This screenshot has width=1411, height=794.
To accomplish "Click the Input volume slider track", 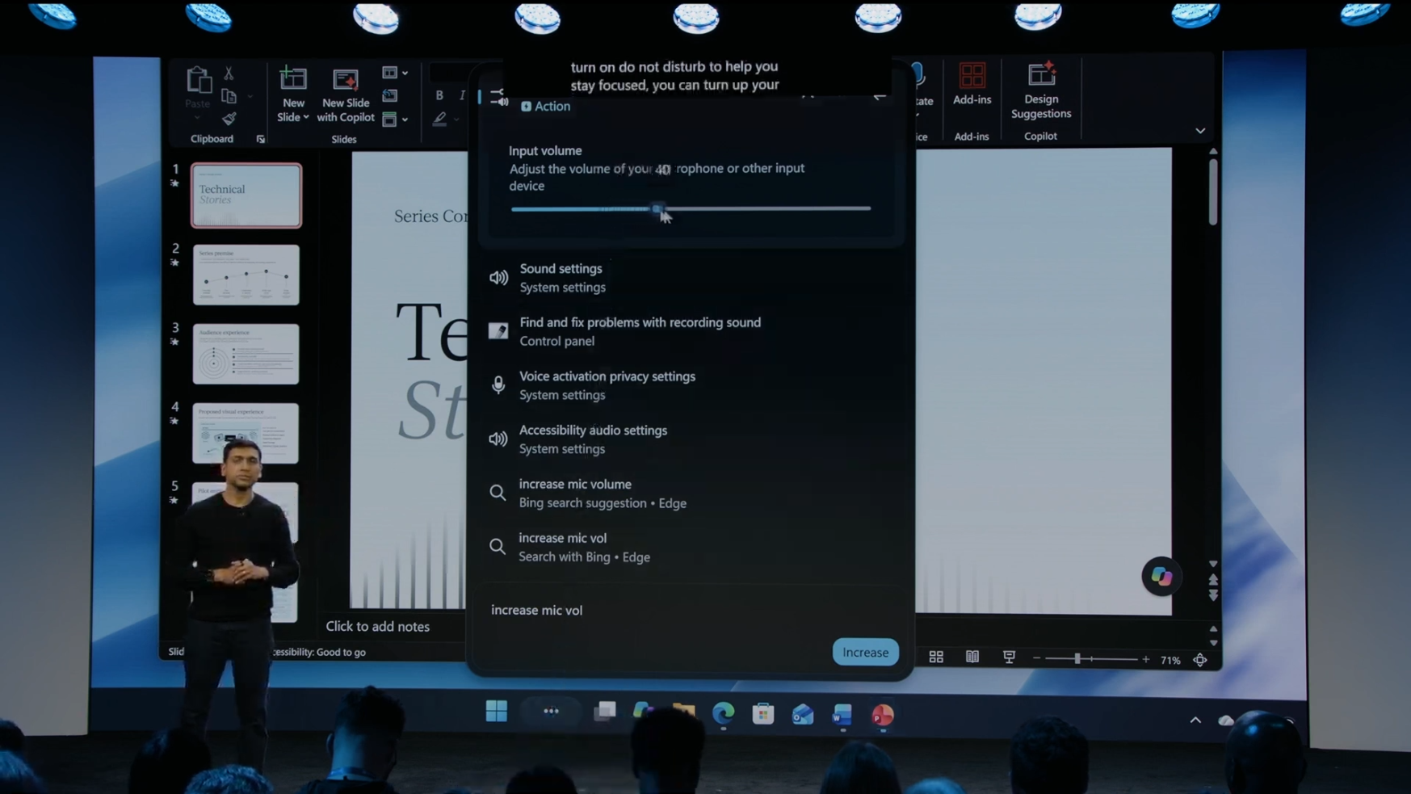I will point(691,208).
